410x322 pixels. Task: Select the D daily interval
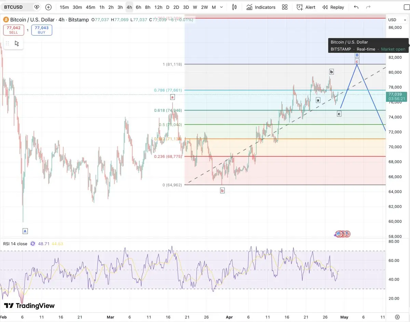(x=168, y=7)
